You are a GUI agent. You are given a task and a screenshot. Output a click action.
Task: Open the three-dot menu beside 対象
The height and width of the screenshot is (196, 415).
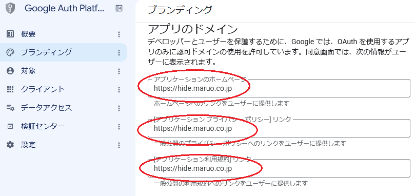tap(119, 71)
